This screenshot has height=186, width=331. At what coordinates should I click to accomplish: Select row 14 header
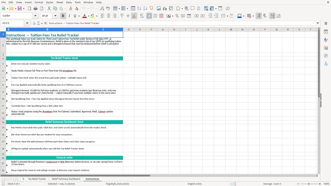(x=3, y=122)
